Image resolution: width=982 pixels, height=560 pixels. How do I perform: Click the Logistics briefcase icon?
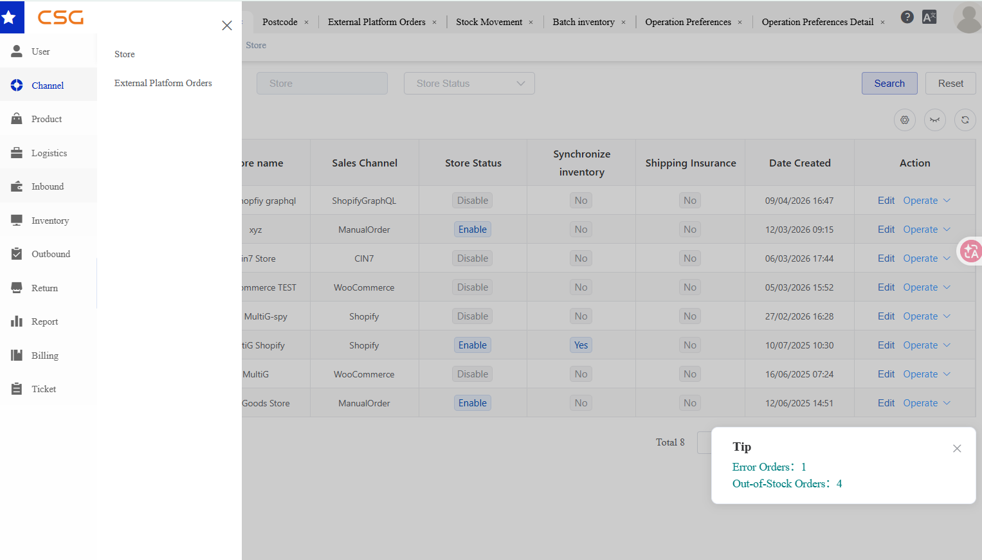tap(17, 152)
